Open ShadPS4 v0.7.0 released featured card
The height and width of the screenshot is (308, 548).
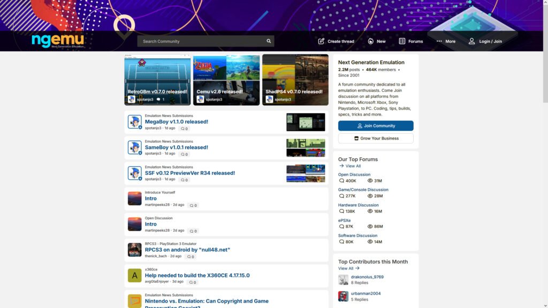coord(295,80)
